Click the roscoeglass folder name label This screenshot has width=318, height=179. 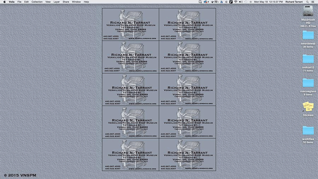[x=308, y=91]
